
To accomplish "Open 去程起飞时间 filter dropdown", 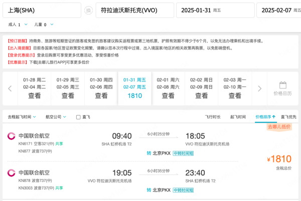I will click(22, 117).
